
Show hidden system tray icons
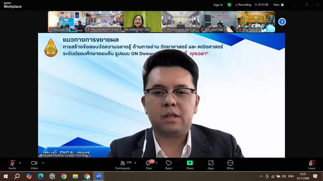click(261, 176)
